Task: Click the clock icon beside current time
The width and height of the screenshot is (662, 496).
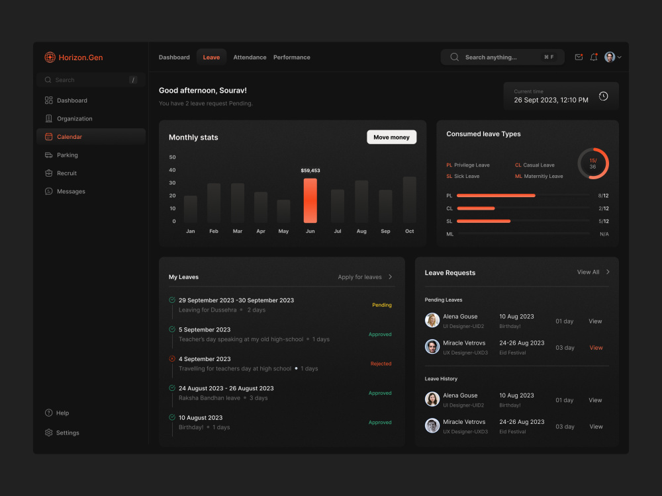Action: (x=603, y=96)
